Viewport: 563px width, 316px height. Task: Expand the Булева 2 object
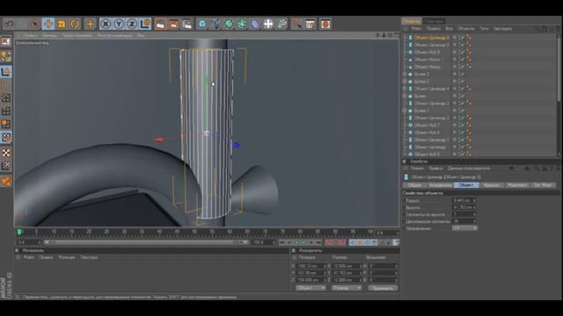point(405,82)
